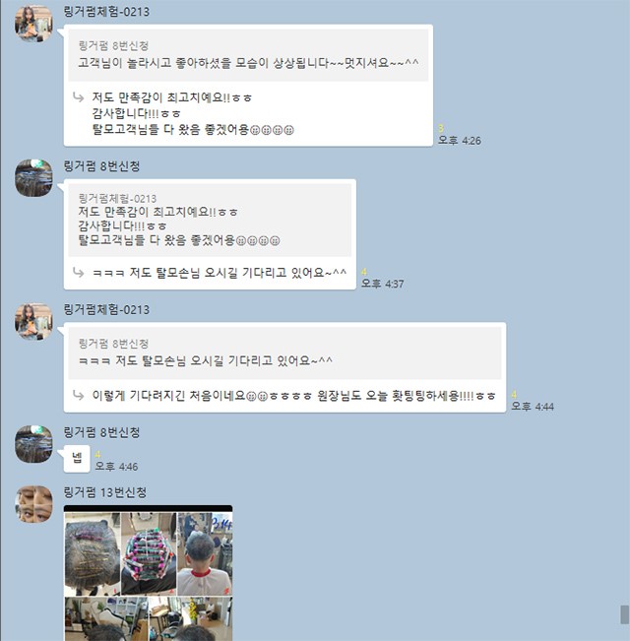Jump to quoted ㅋㅋㅋ 저도 탈모손님 message

284,353
